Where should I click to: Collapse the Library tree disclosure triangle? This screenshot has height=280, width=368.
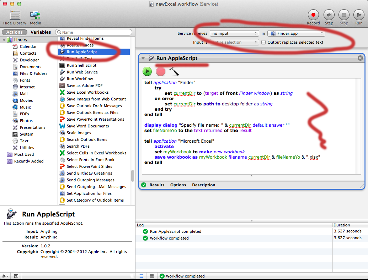4,40
